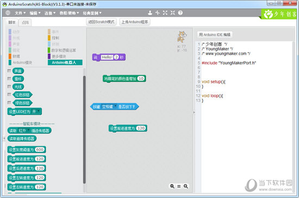Switch to the 脚本 tab

(x=12, y=22)
